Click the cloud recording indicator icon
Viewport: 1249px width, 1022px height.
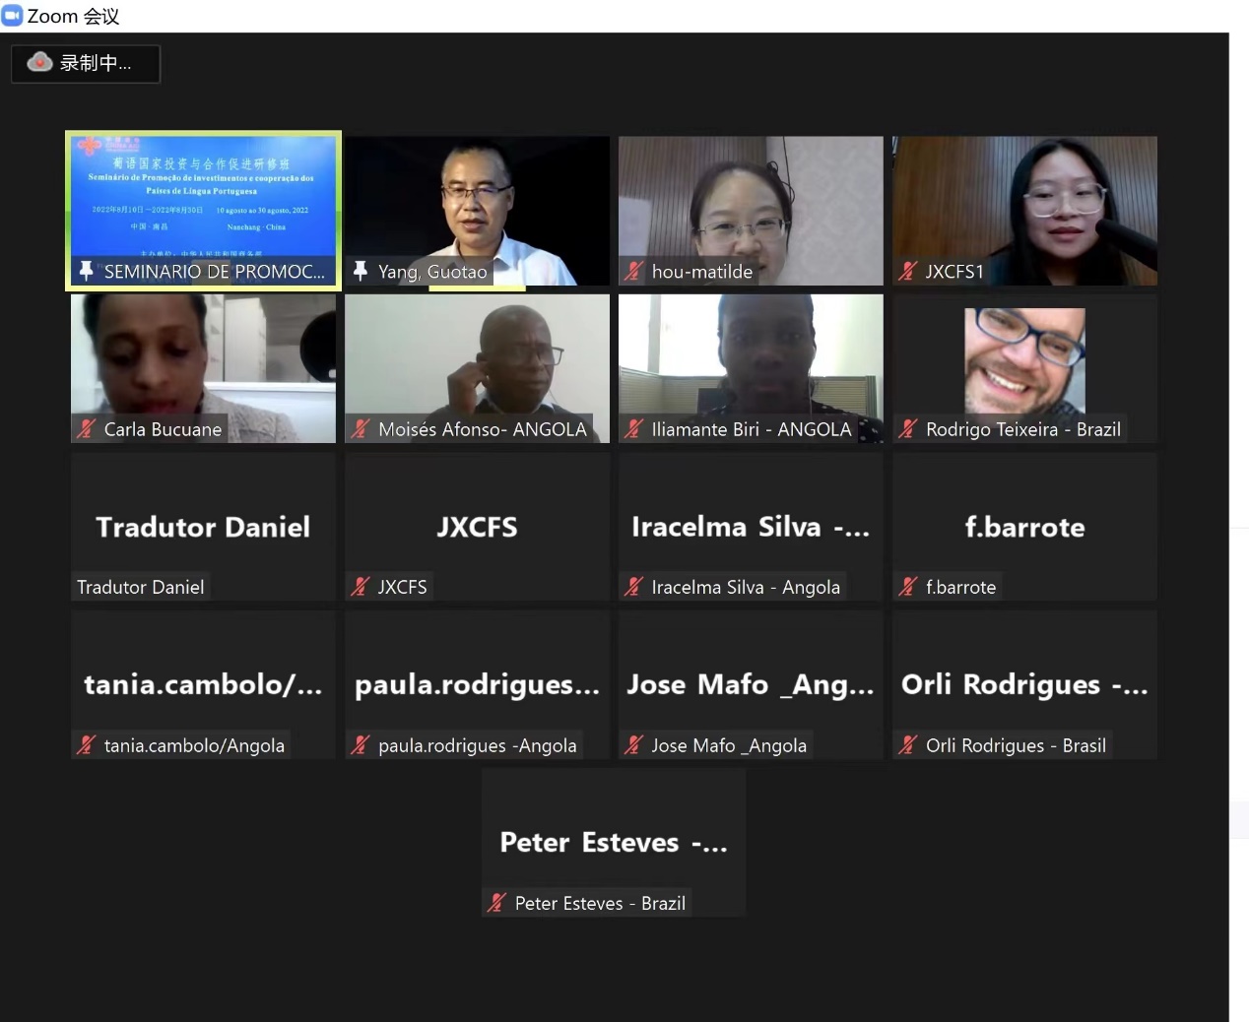(x=39, y=62)
